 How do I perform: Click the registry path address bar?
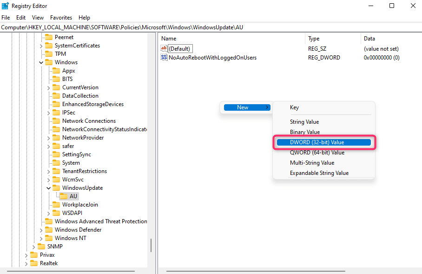[211, 27]
